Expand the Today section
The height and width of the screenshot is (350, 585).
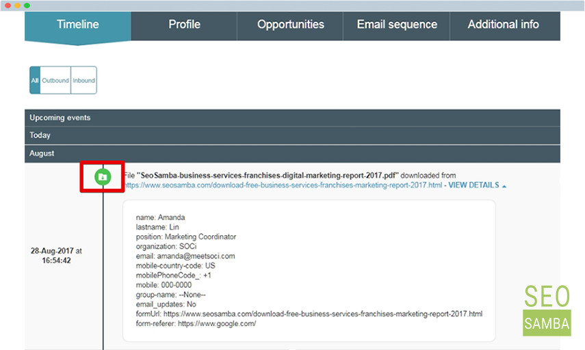(293, 135)
